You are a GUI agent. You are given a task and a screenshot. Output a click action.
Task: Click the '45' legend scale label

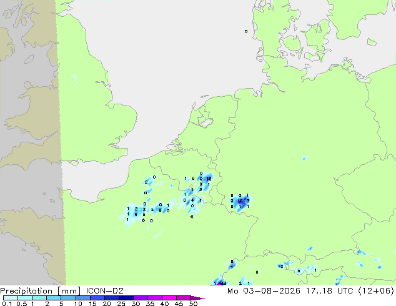coord(179,304)
